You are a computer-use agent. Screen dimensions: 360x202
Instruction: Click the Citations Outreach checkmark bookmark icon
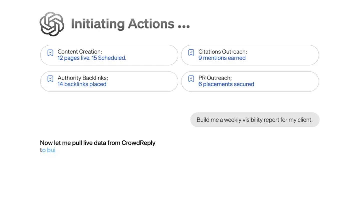click(x=191, y=52)
